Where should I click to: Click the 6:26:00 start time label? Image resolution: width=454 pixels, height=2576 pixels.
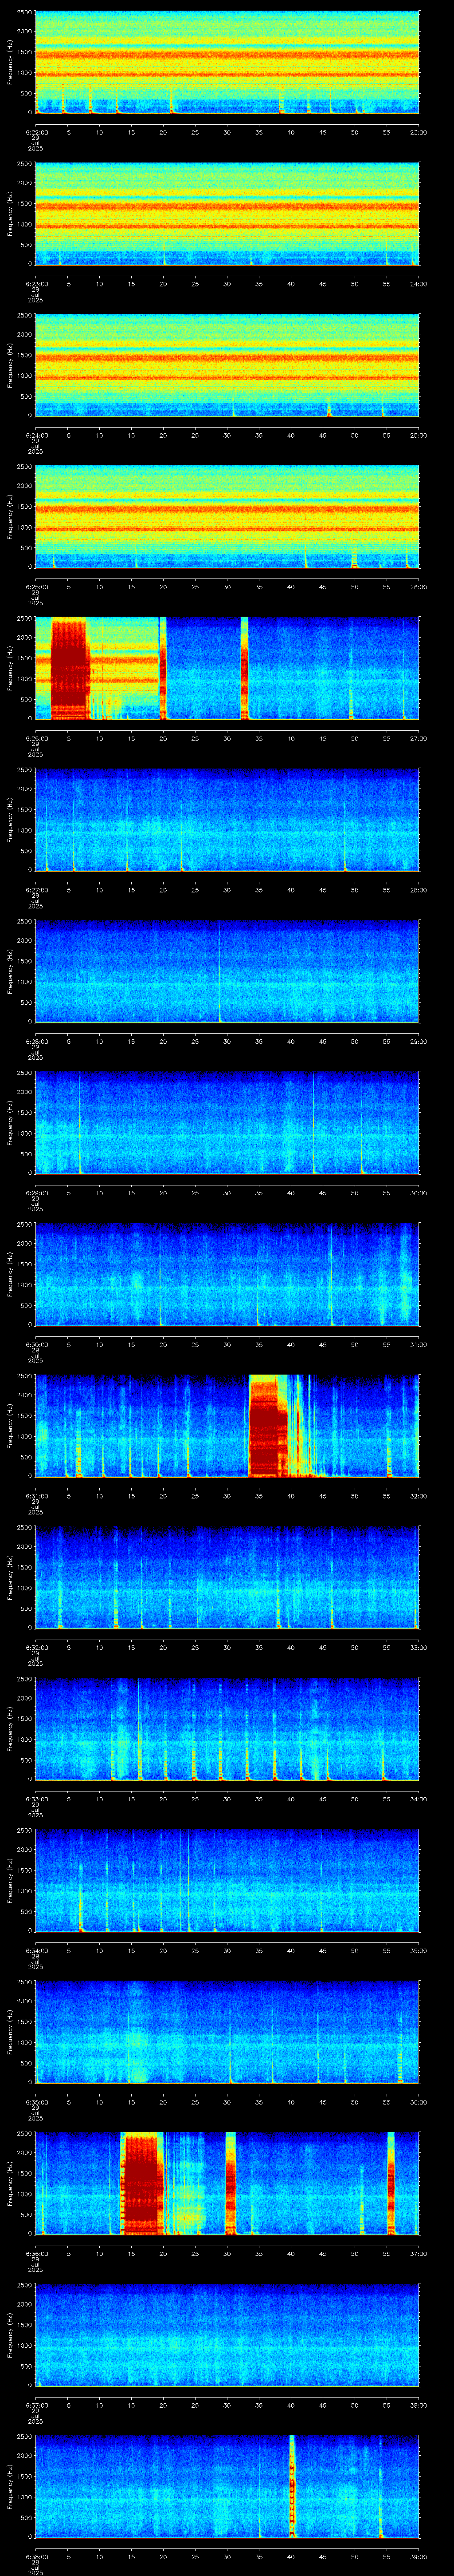[x=36, y=738]
